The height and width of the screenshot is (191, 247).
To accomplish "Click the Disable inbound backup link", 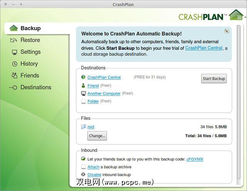I will coord(94,175).
